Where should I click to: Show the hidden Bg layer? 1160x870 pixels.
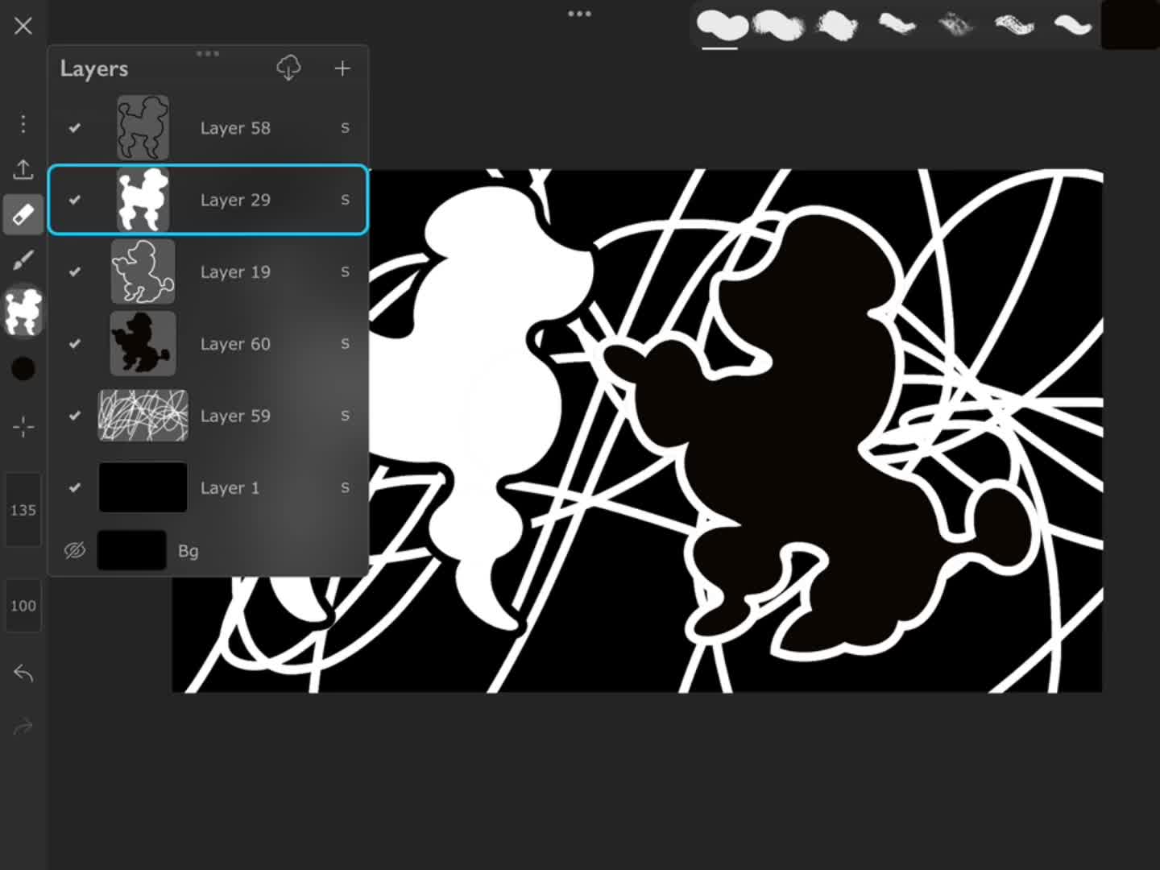(x=75, y=551)
